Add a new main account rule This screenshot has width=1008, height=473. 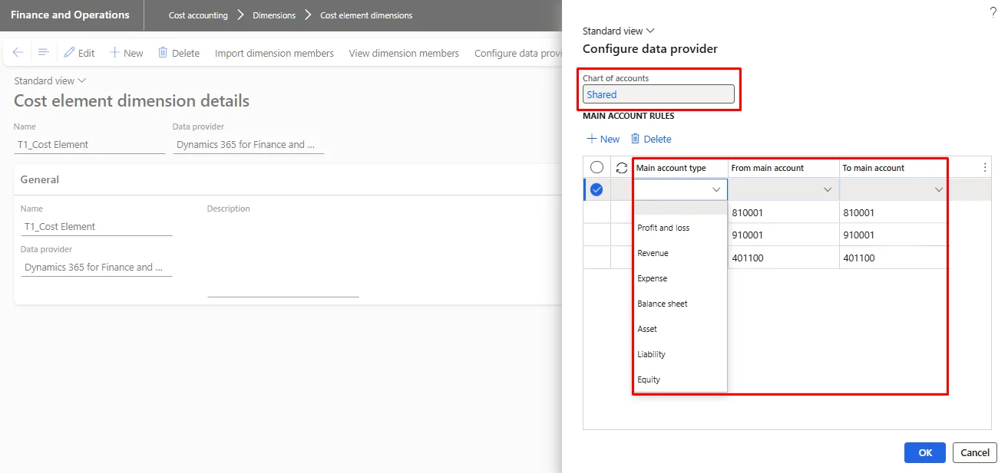point(603,139)
